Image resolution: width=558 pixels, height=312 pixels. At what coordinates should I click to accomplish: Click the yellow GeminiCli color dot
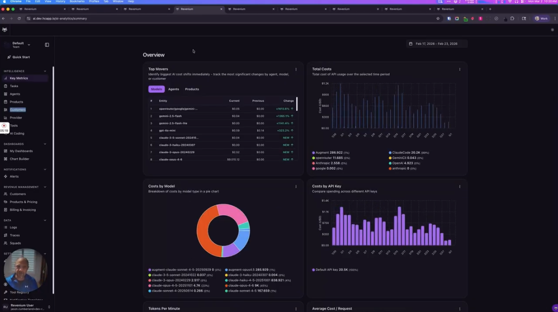coord(390,158)
